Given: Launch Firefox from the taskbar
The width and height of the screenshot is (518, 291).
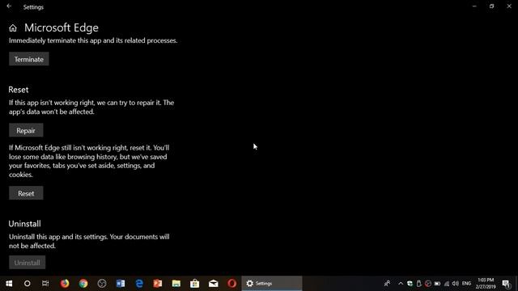Looking at the screenshot, I should 65,284.
